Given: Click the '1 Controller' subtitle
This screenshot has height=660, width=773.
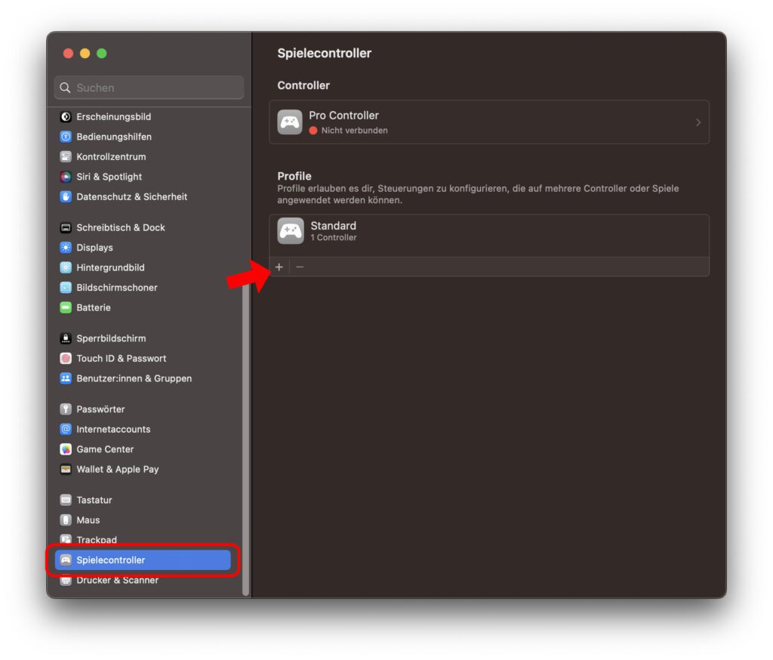Looking at the screenshot, I should [334, 238].
